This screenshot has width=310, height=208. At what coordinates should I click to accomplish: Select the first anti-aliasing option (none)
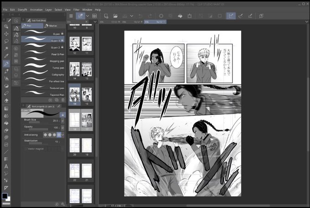pyautogui.click(x=46, y=135)
